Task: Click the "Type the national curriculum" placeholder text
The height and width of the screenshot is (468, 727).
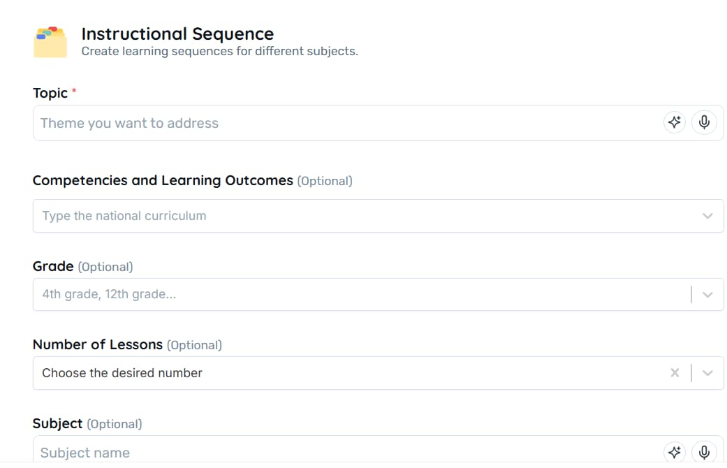Action: 124,216
